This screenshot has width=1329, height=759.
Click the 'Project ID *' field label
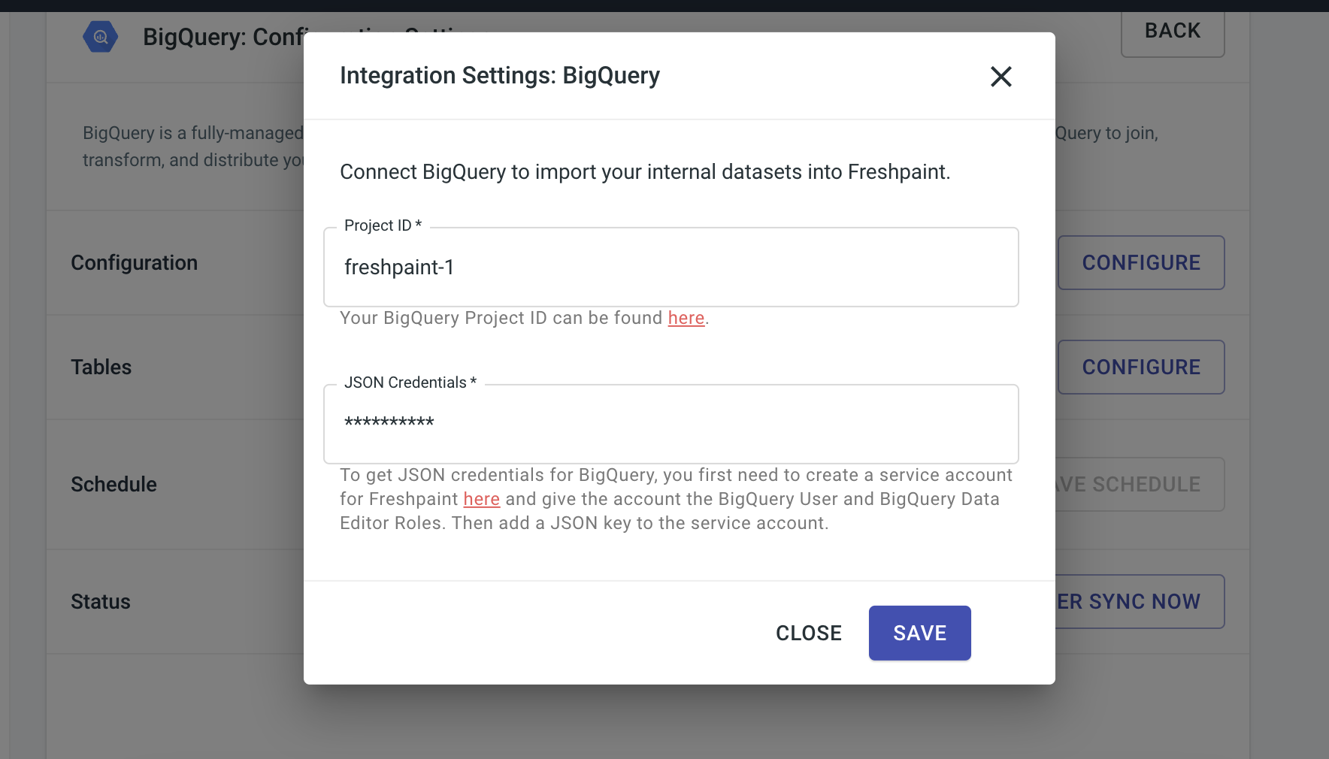[x=383, y=225]
